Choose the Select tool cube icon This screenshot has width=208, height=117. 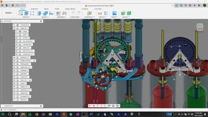pos(123,13)
